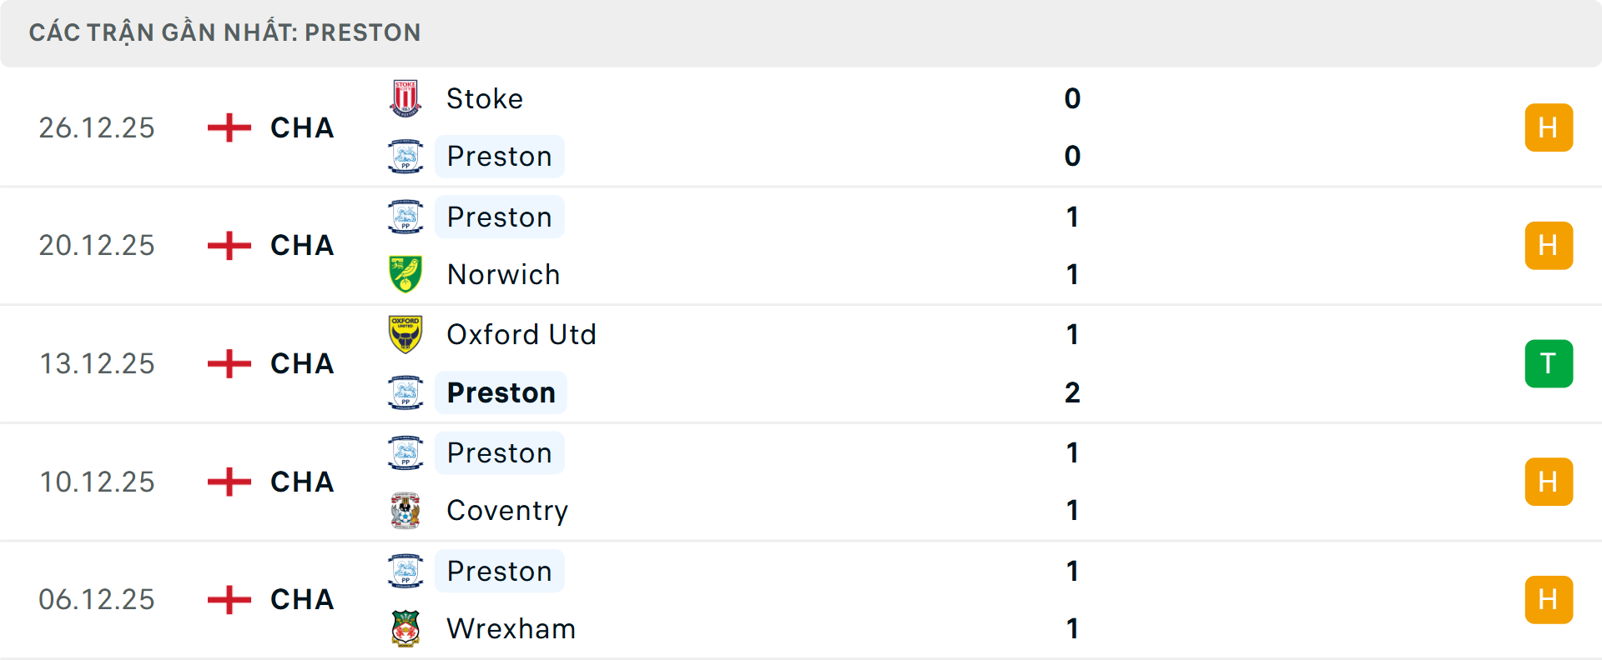Click the Coventry City club crest
This screenshot has width=1602, height=660.
(406, 510)
